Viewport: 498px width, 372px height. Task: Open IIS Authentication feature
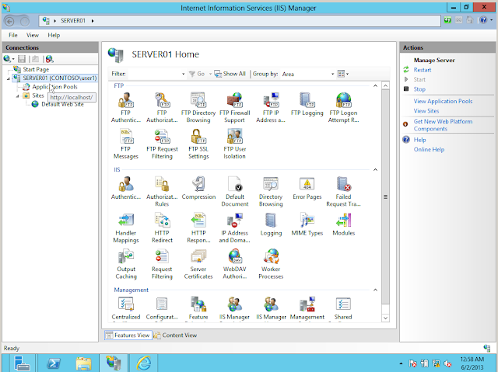126,188
